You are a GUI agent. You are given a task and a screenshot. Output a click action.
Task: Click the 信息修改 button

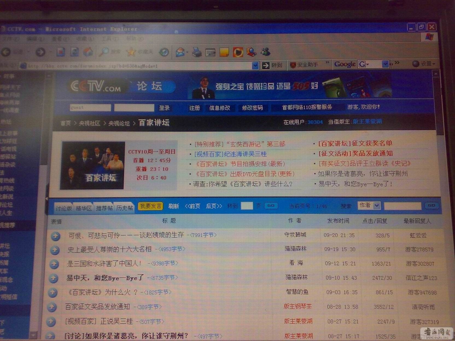click(x=220, y=108)
